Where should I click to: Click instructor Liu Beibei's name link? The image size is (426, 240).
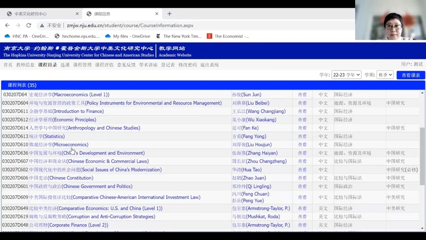coord(251,103)
